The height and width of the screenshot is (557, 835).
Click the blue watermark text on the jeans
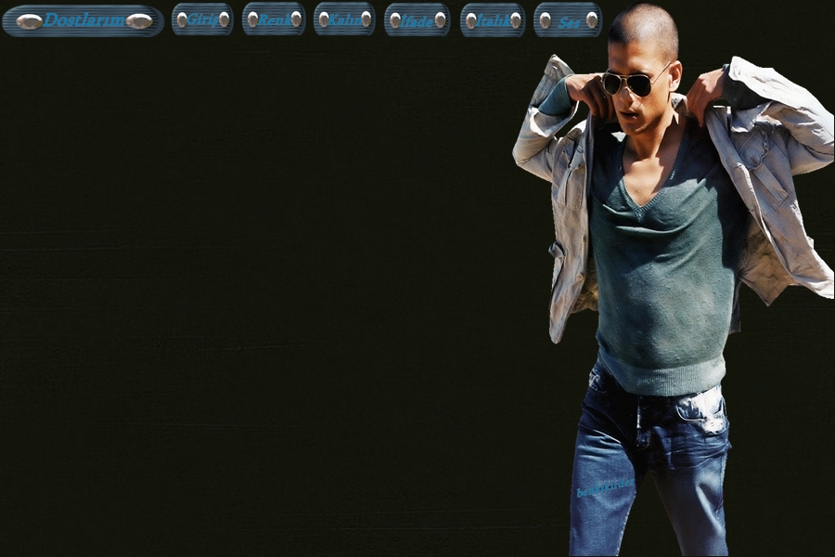(604, 486)
